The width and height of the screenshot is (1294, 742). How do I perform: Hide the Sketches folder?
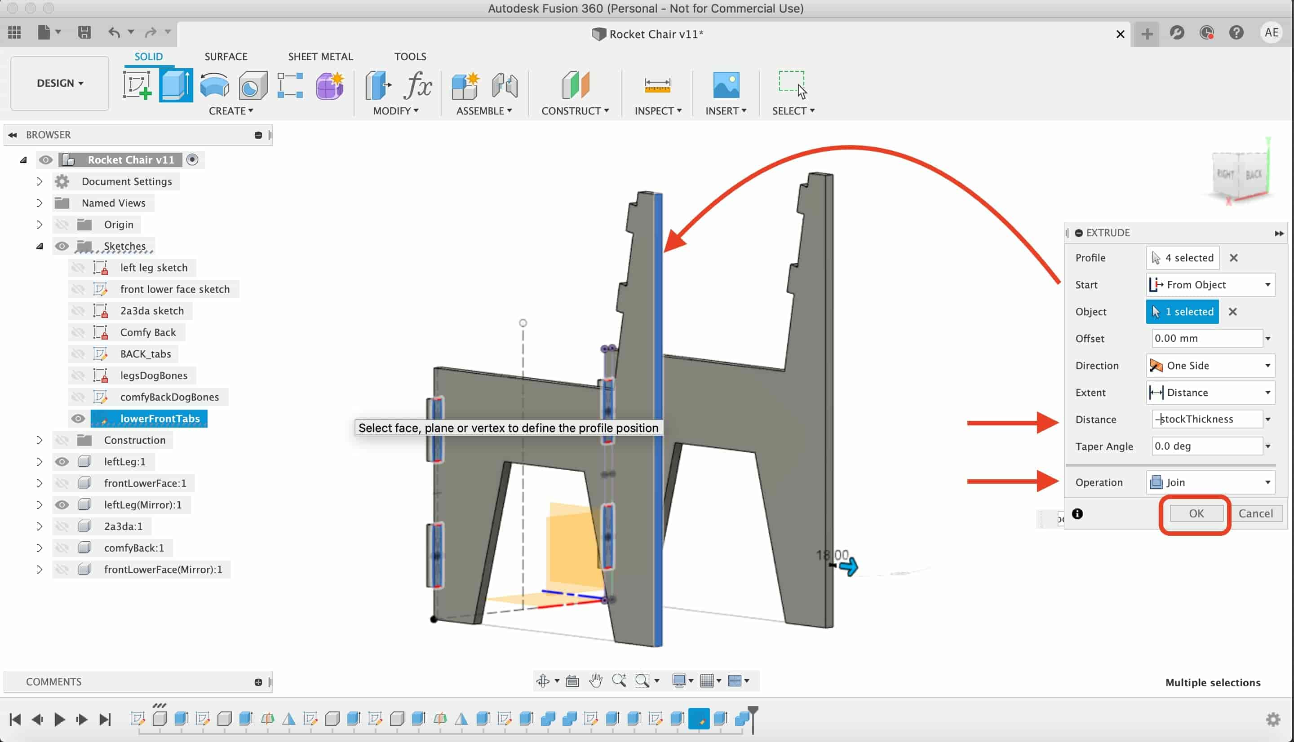[62, 246]
